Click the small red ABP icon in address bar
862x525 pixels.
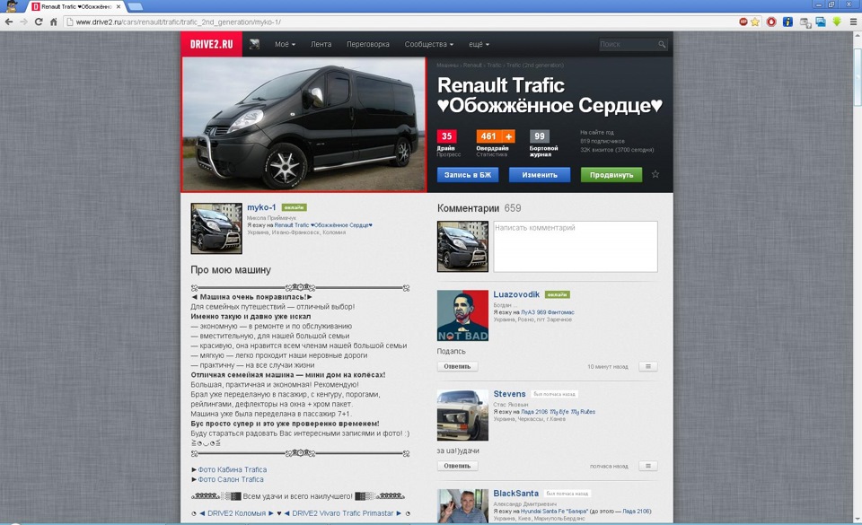pos(743,22)
